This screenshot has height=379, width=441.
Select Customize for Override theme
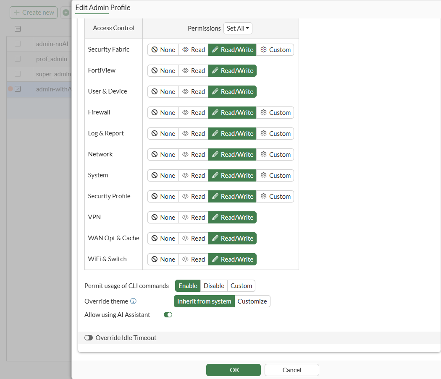click(252, 301)
